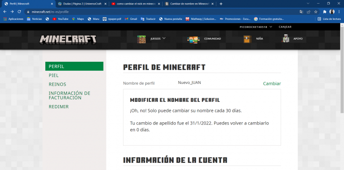Click the Nuevo_JUAN profile name text
Image resolution: width=344 pixels, height=170 pixels.
(189, 83)
